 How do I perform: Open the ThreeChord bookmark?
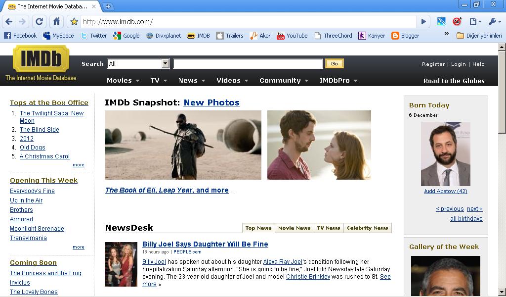tap(333, 36)
